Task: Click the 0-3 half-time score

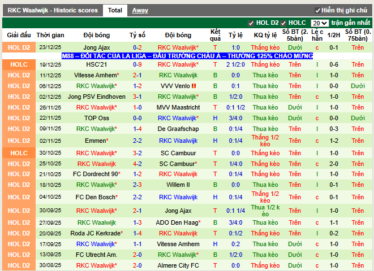Action: pyautogui.click(x=334, y=129)
